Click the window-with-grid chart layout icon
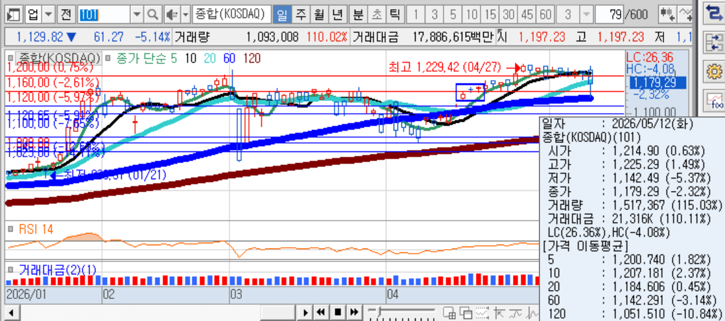725x321 pixels. tap(449, 313)
